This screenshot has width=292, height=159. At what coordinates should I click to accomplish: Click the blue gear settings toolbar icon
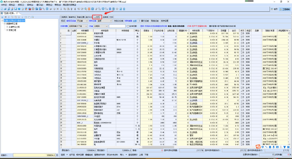click(19, 9)
